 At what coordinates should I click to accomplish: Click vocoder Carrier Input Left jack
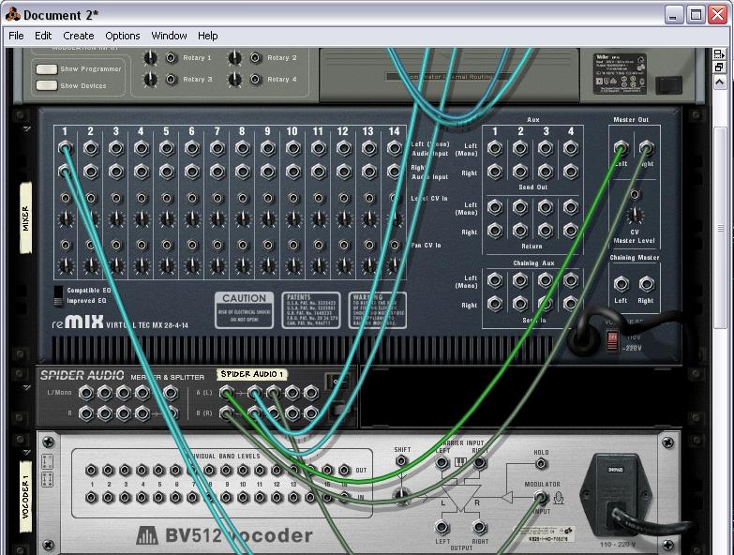click(x=442, y=463)
